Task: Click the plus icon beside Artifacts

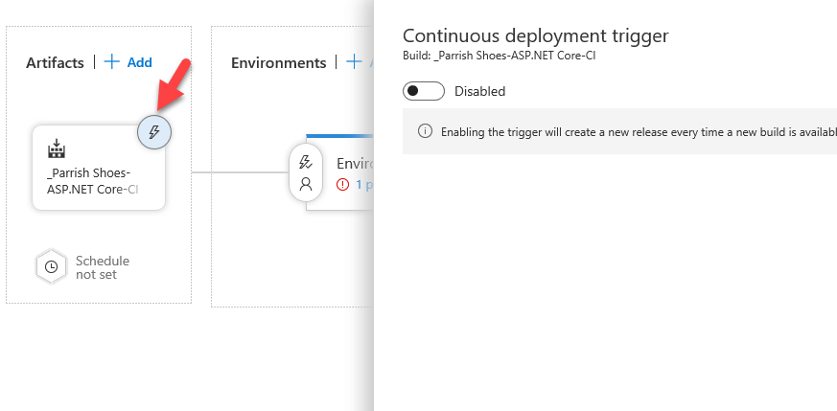Action: tap(112, 62)
